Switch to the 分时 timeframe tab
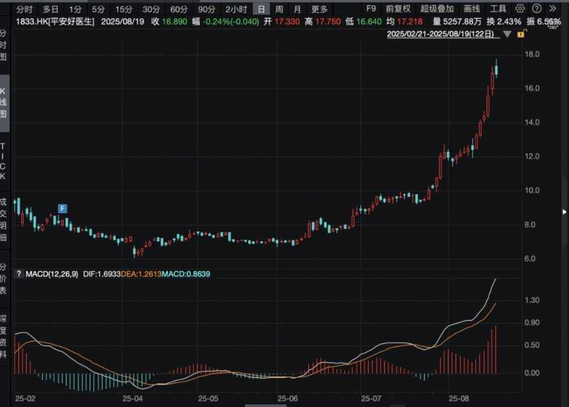Viewport: 569px width, 407px height. coord(24,9)
